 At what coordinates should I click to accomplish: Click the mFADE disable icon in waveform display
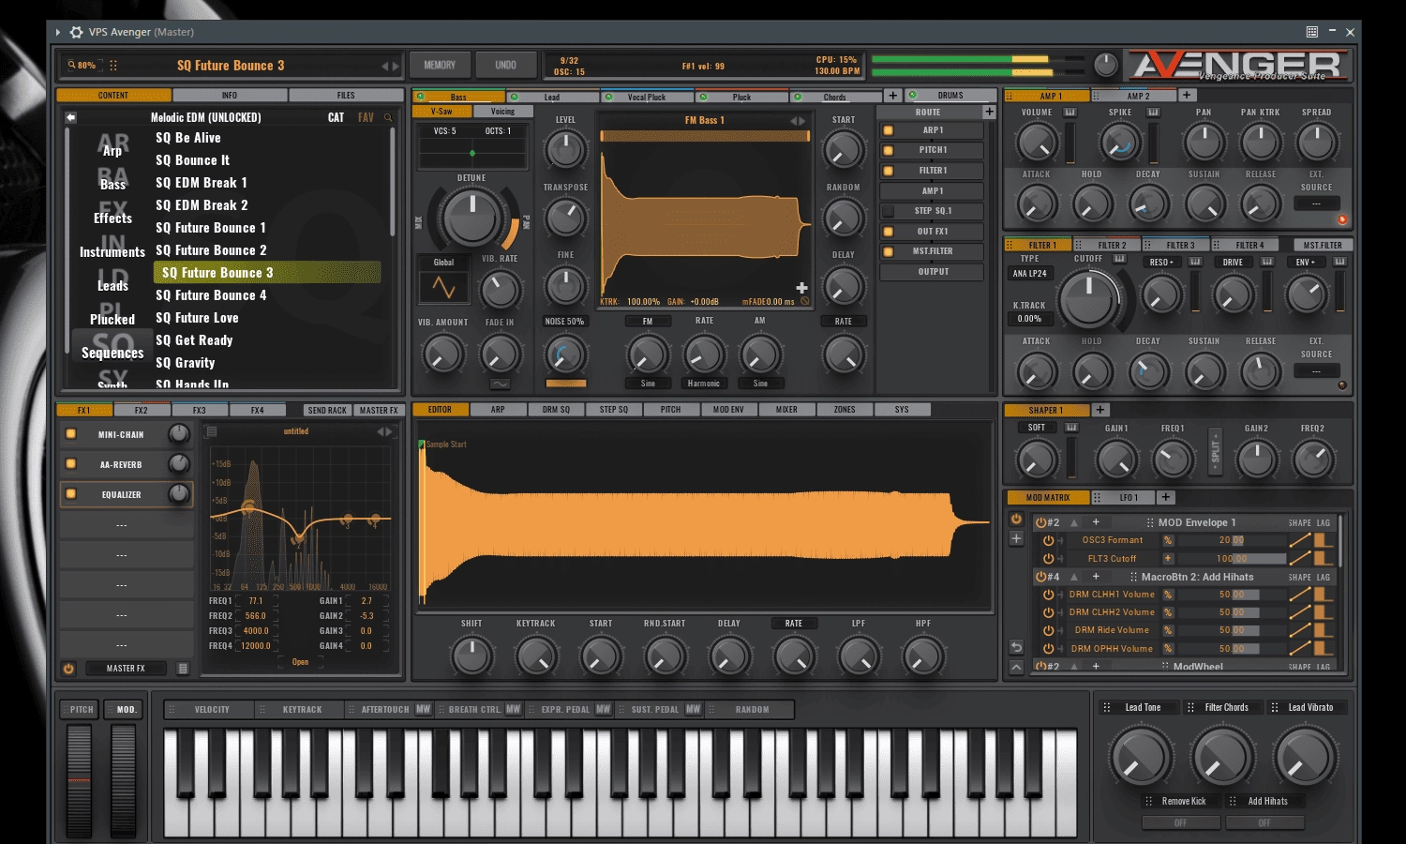pyautogui.click(x=804, y=302)
